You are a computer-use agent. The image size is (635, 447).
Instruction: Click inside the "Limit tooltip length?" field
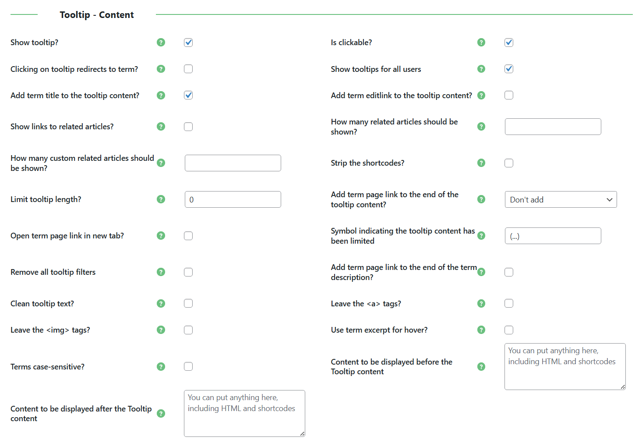tap(233, 199)
